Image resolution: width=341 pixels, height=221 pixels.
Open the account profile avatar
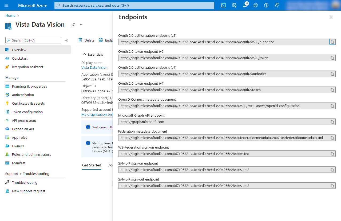(335, 5)
